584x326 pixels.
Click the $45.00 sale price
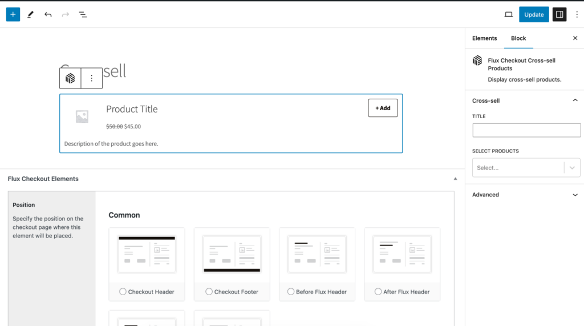point(132,126)
